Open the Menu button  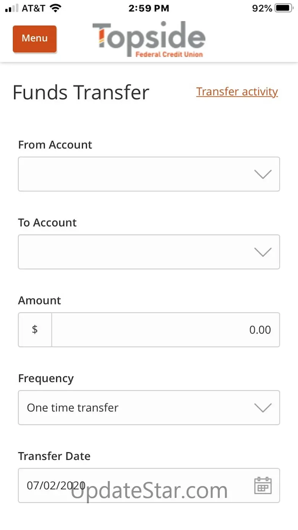(34, 39)
